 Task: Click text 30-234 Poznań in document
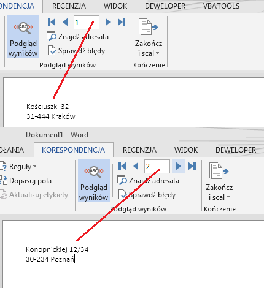(50, 259)
